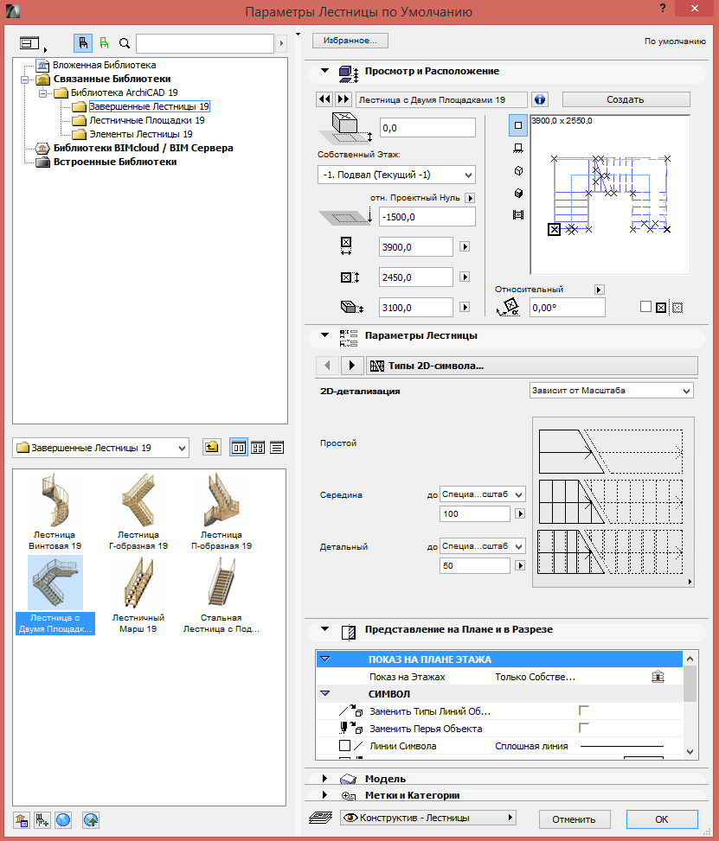Collapse the Связанные Библиотеки tree node
The width and height of the screenshot is (719, 841).
[24, 80]
